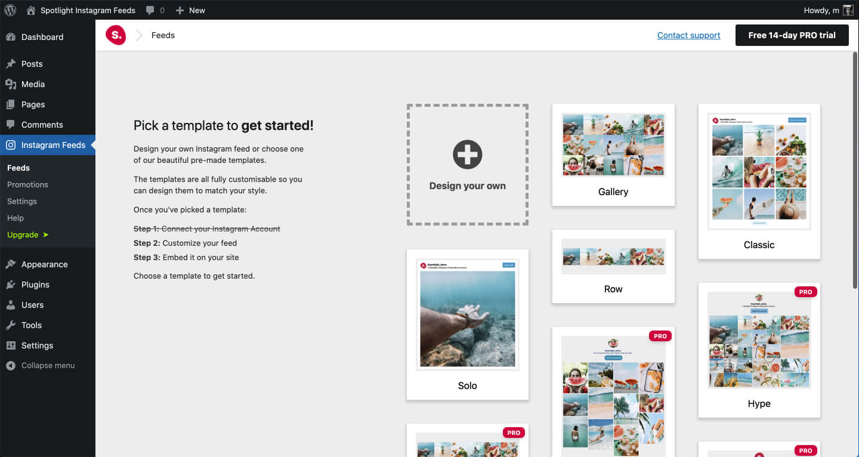This screenshot has width=859, height=457.
Task: Select the Instagram Feeds camera icon
Action: pyautogui.click(x=12, y=144)
